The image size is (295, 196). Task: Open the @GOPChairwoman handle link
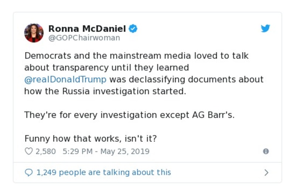pyautogui.click(x=84, y=38)
